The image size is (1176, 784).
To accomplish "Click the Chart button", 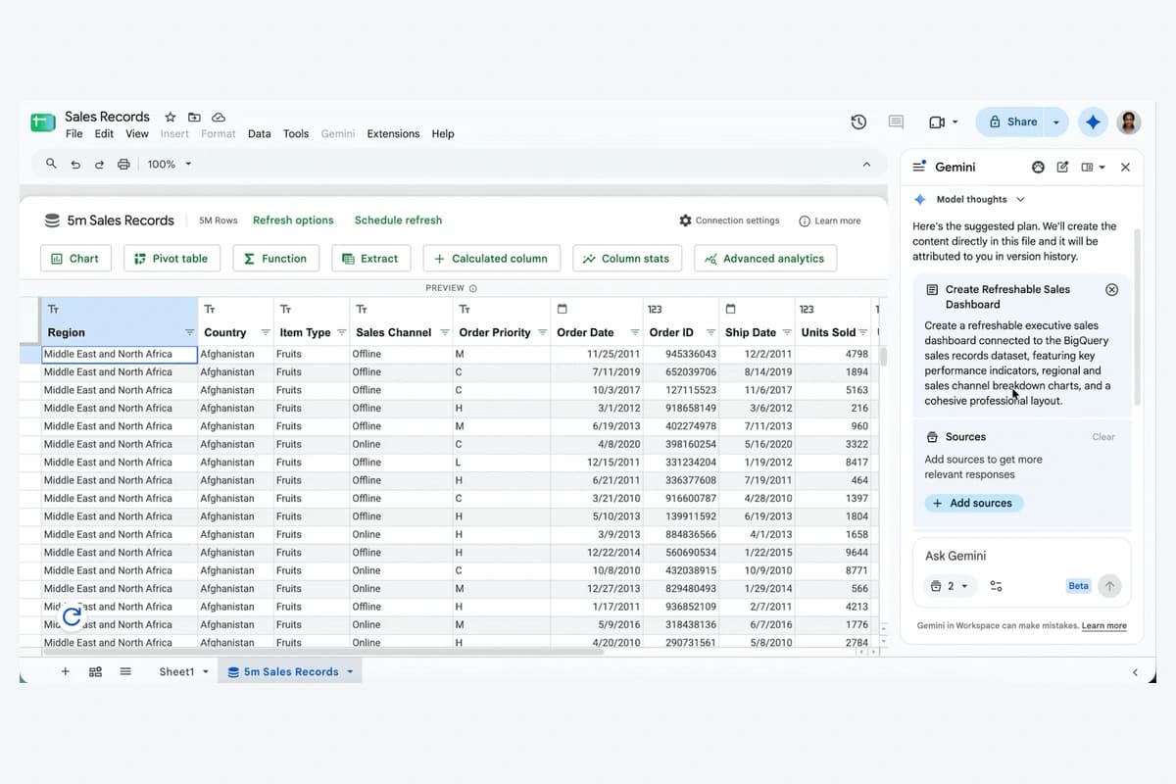I will (x=75, y=259).
